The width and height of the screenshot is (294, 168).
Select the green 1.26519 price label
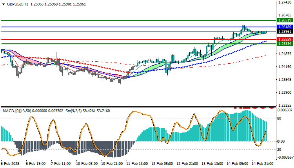click(285, 20)
